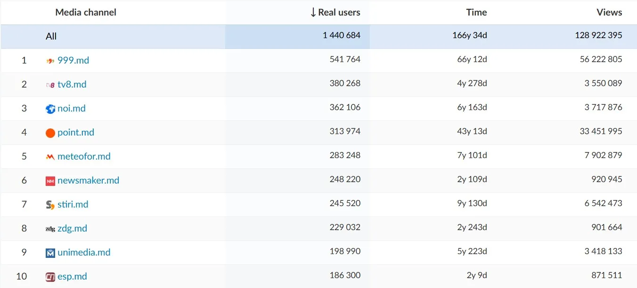Open the unimedia.md channel link
This screenshot has width=637, height=288.
(84, 253)
